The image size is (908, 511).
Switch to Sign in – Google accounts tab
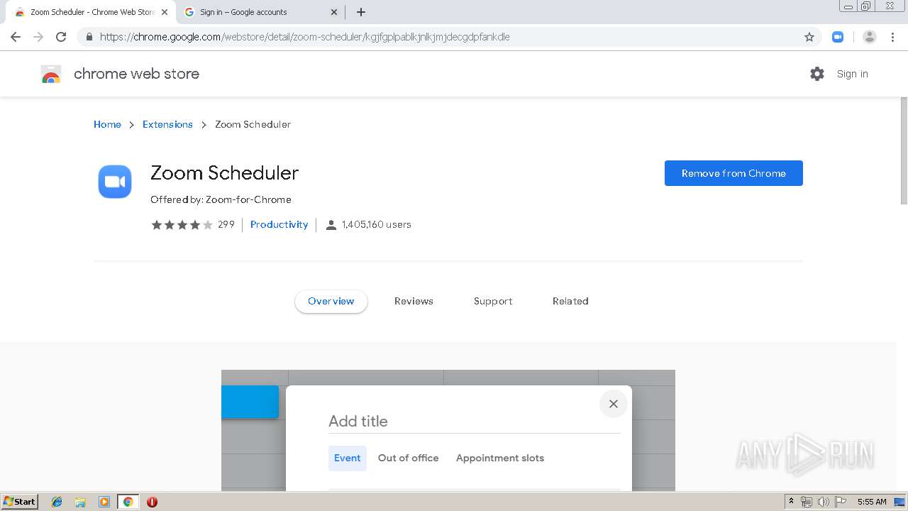[259, 12]
